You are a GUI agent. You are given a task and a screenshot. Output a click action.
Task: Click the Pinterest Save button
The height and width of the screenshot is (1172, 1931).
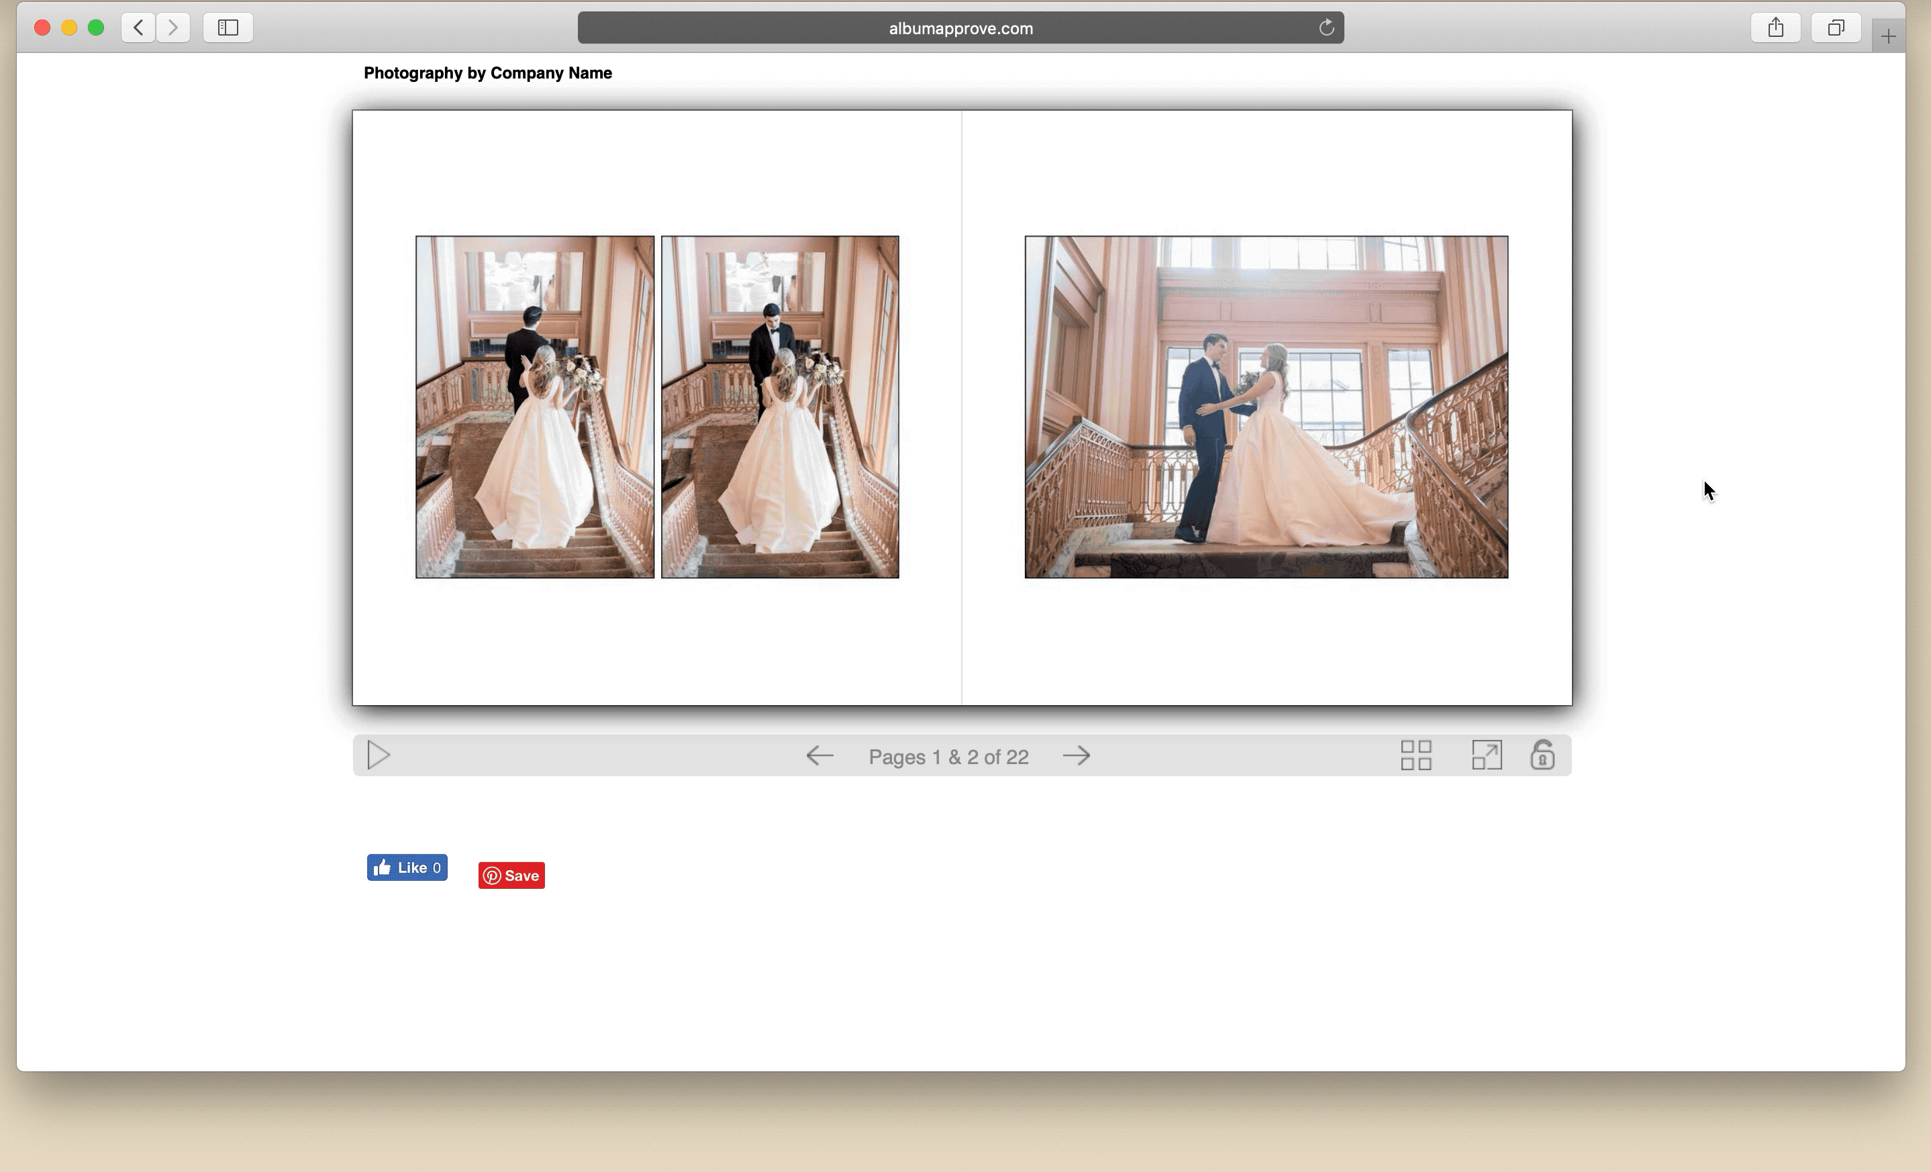pyautogui.click(x=511, y=875)
